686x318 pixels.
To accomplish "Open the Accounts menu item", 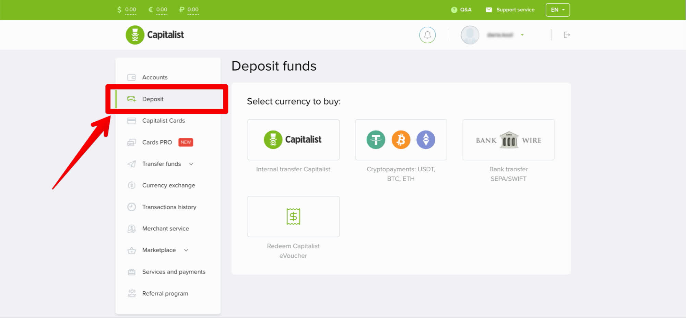I will (168, 77).
